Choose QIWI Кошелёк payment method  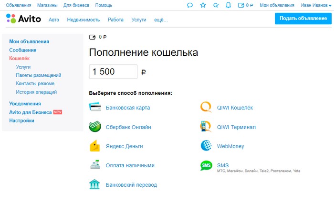235,108
